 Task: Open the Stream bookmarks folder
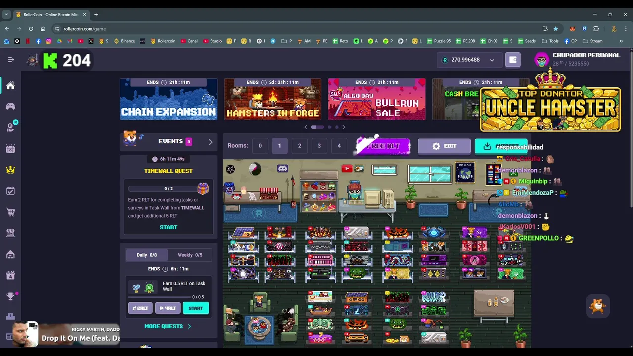click(x=592, y=41)
